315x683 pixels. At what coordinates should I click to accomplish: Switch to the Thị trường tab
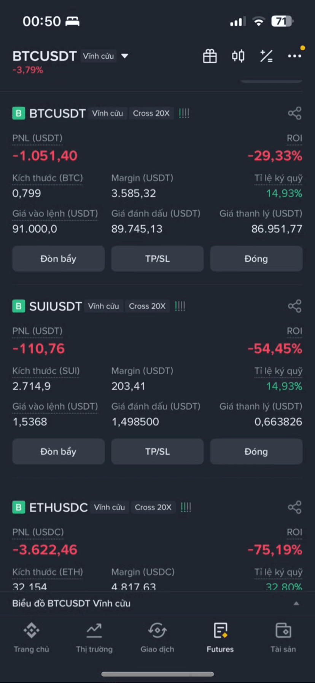pyautogui.click(x=94, y=638)
